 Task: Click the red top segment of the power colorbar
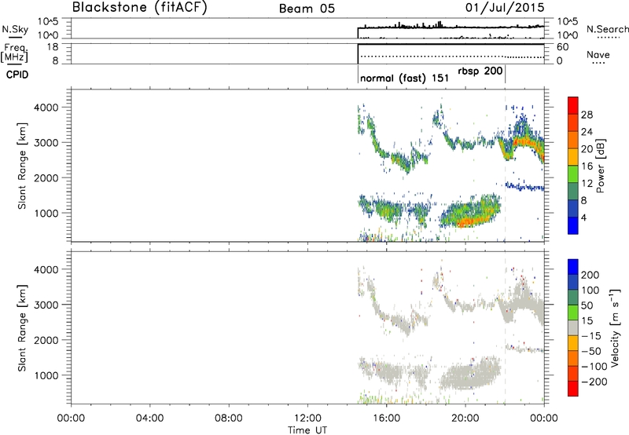click(x=573, y=105)
